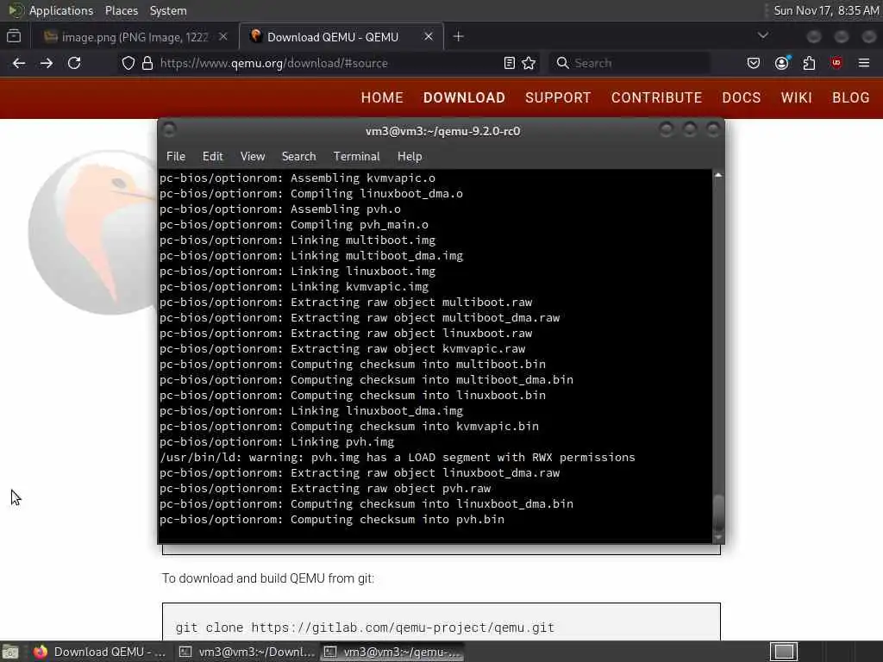Viewport: 883px width, 662px height.
Task: Open tracking protection shield icon
Action: (128, 63)
